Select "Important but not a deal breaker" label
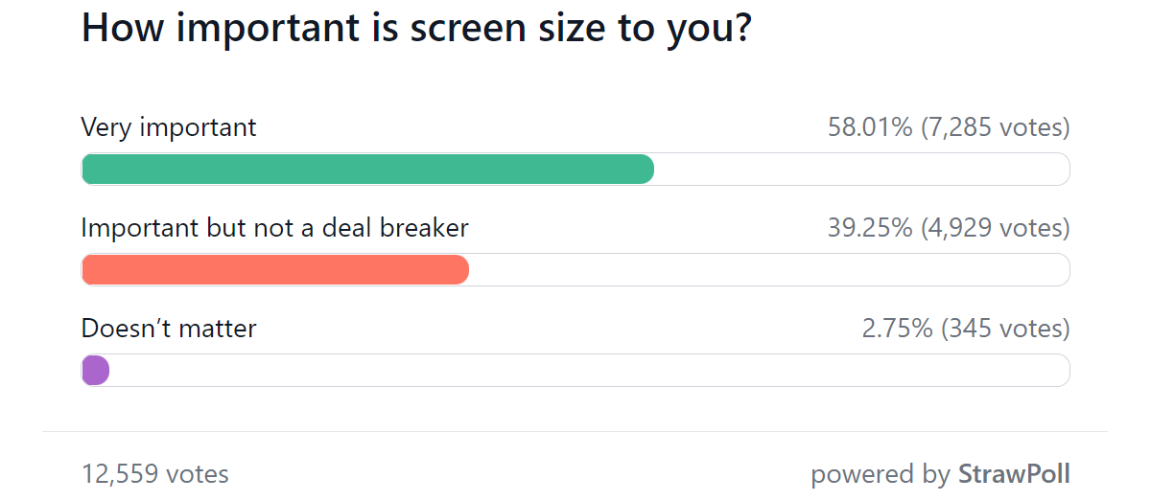Viewport: 1151px width, 501px height. [275, 228]
